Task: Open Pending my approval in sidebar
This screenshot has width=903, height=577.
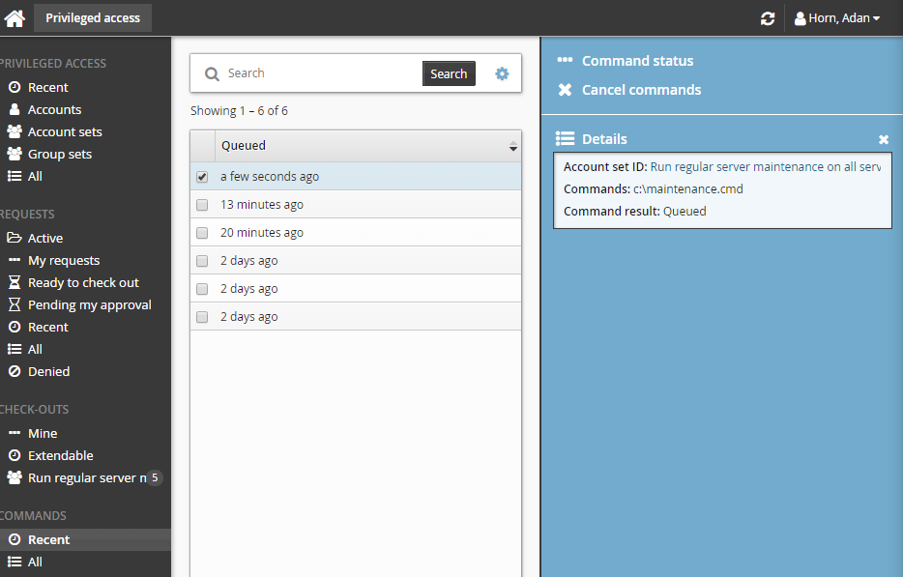Action: click(89, 304)
